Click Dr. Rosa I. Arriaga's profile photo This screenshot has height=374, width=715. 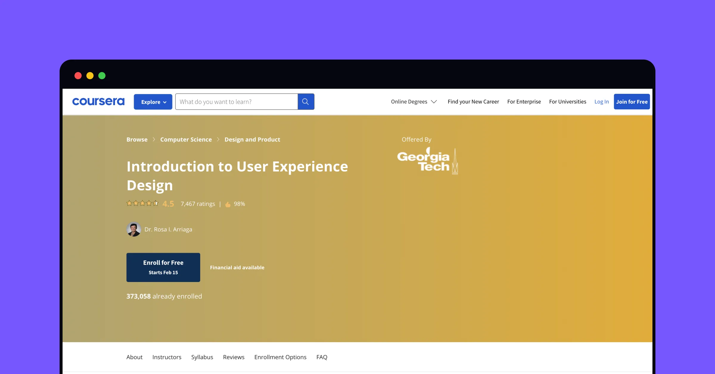[134, 229]
